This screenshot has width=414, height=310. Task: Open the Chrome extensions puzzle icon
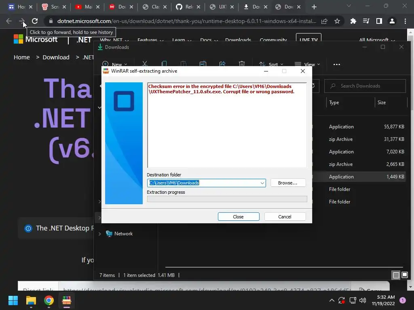[353, 21]
